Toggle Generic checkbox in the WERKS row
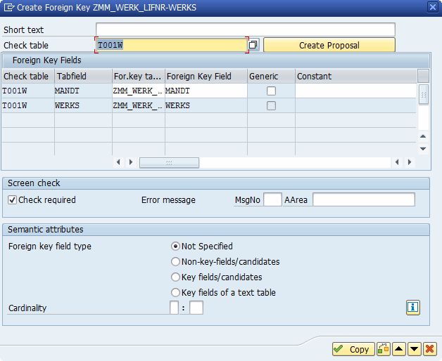The width and height of the screenshot is (442, 361). (271, 106)
